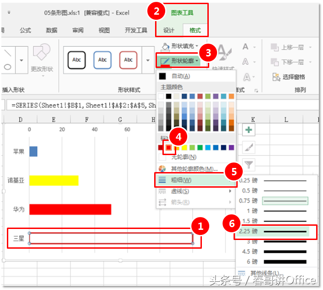Image resolution: width=323 pixels, height=290 pixels.
Task: Open the 箭头(R) arrows submenu
Action: pyautogui.click(x=196, y=202)
